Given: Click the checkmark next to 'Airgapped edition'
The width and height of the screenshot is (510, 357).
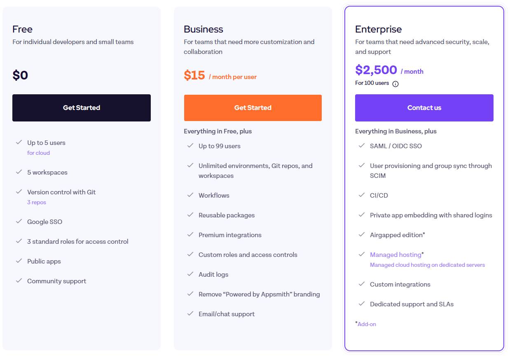Looking at the screenshot, I should point(361,234).
